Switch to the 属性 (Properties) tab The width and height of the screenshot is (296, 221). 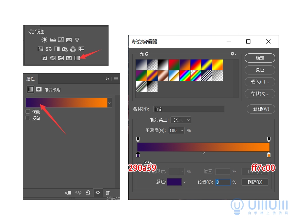point(31,79)
